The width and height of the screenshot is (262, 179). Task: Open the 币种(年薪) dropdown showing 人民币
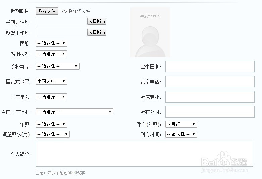pos(181,124)
